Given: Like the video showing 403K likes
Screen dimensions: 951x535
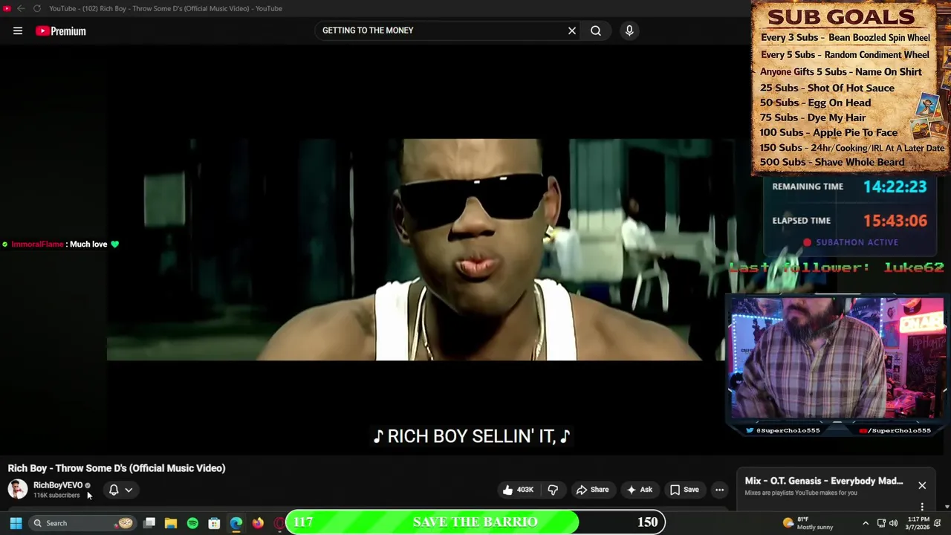Looking at the screenshot, I should click(518, 490).
